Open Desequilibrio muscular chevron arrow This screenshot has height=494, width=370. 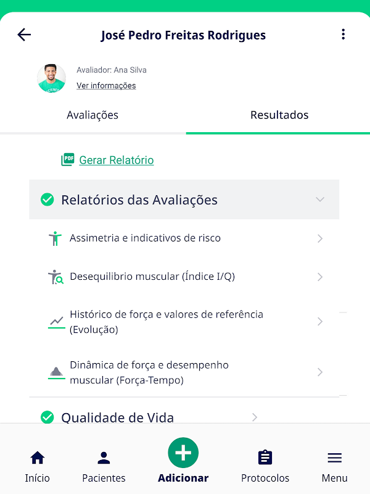click(x=319, y=277)
